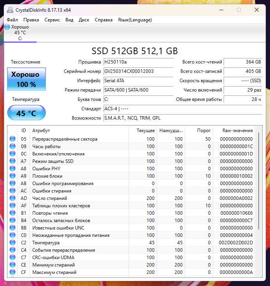Click the Всего хост-чтений value 364 GB

pyautogui.click(x=243, y=62)
